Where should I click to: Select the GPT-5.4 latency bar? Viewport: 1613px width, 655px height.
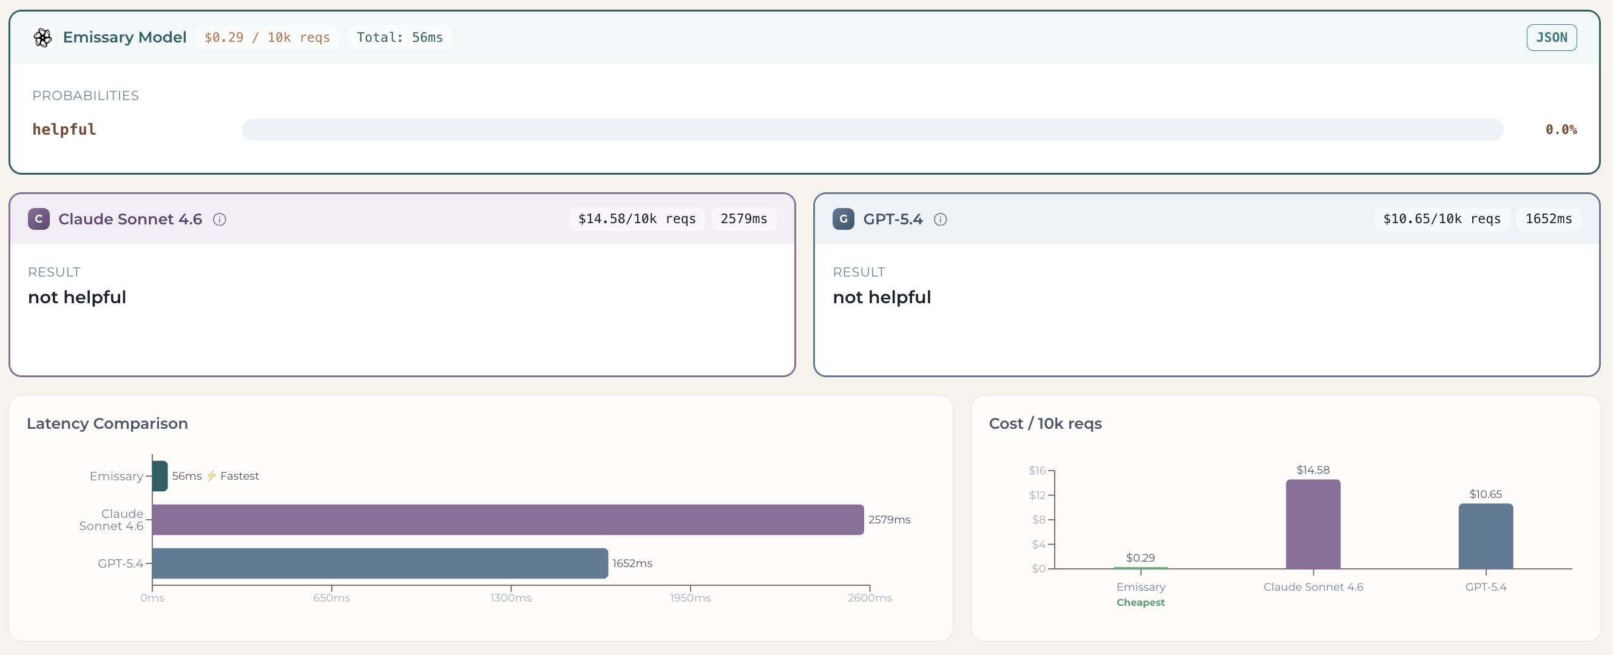click(380, 563)
